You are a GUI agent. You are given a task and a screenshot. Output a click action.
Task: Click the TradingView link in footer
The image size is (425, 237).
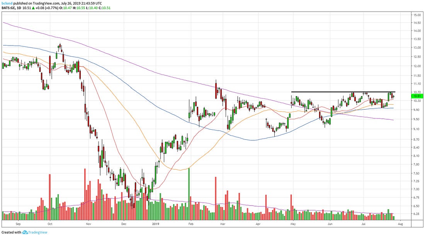click(37, 232)
